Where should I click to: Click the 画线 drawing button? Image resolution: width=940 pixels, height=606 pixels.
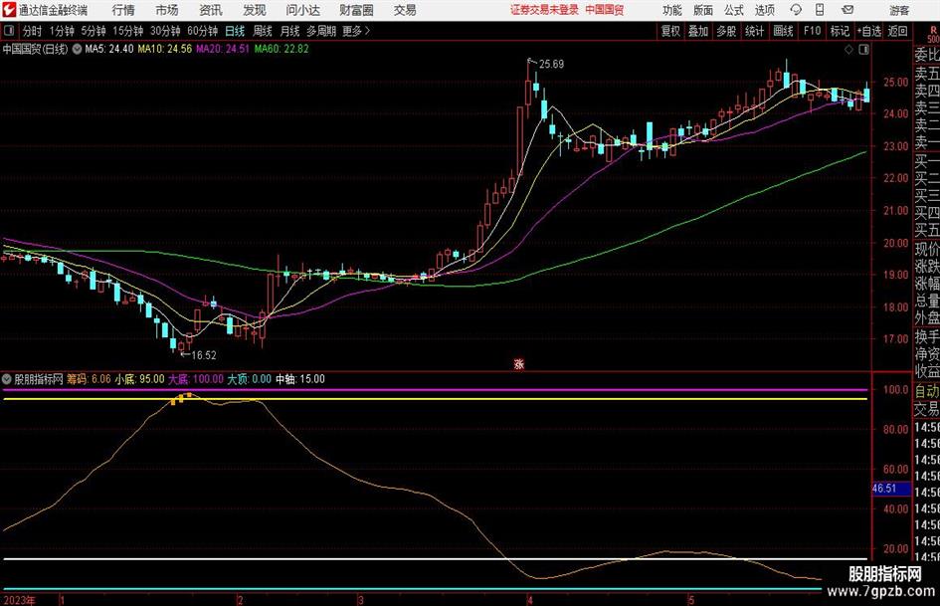(783, 31)
